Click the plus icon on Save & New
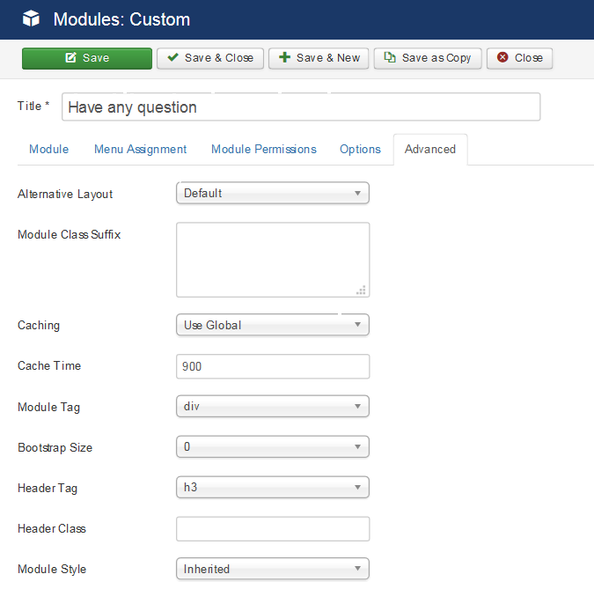 click(x=284, y=57)
